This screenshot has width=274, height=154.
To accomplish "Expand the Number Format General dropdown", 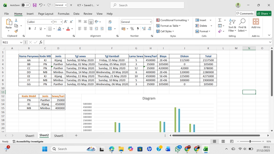I will [x=150, y=22].
